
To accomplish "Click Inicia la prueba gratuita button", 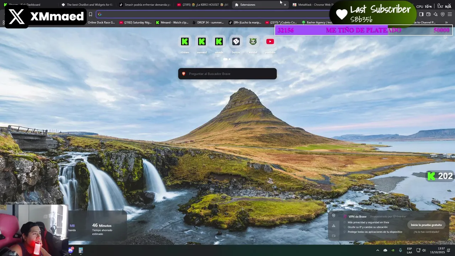I will pyautogui.click(x=426, y=225).
